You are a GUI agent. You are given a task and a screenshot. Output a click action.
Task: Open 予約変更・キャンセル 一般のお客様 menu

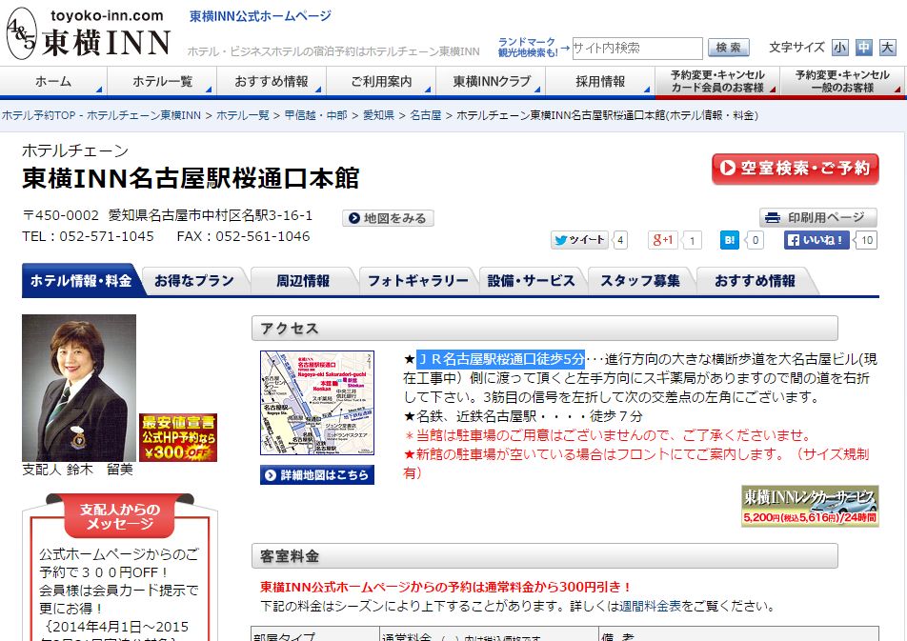tap(842, 82)
